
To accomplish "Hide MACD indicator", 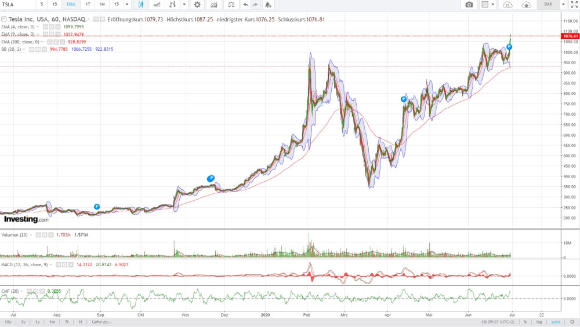I will 58,264.
